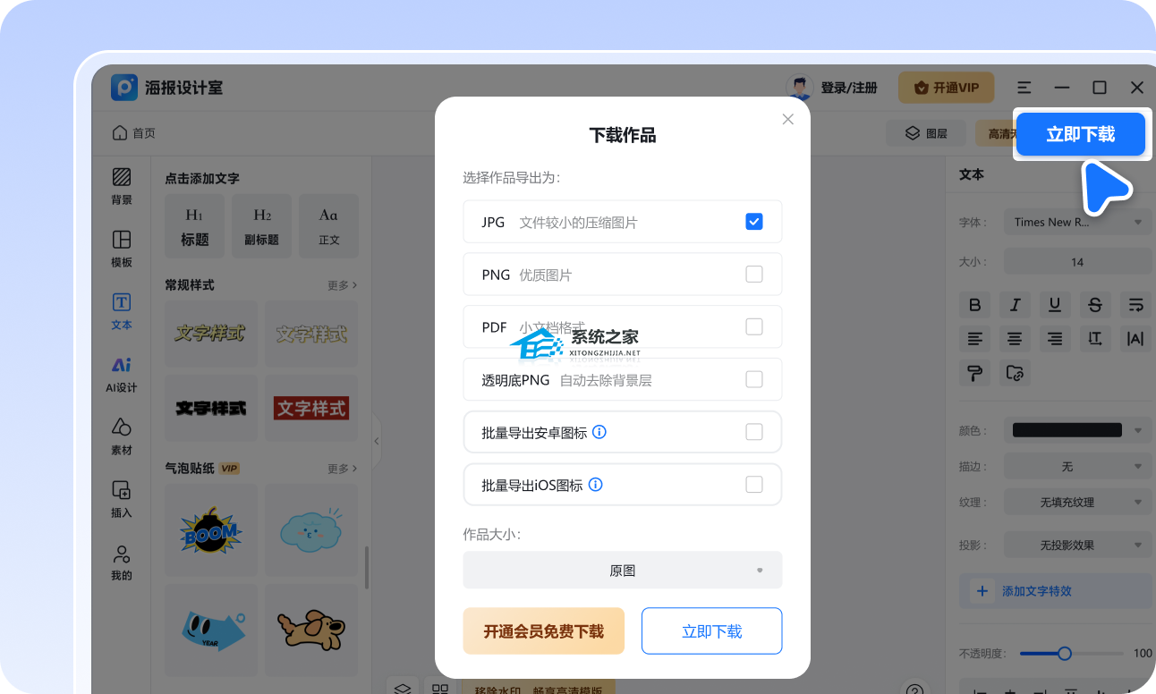This screenshot has height=694, width=1156.
Task: Open the 插入 insert panel
Action: [x=122, y=499]
